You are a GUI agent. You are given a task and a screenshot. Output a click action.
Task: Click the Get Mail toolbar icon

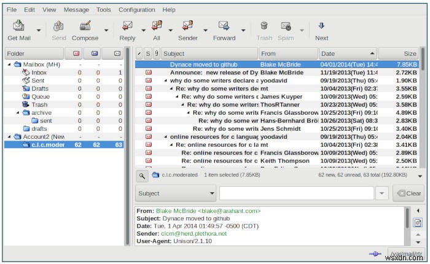18,26
